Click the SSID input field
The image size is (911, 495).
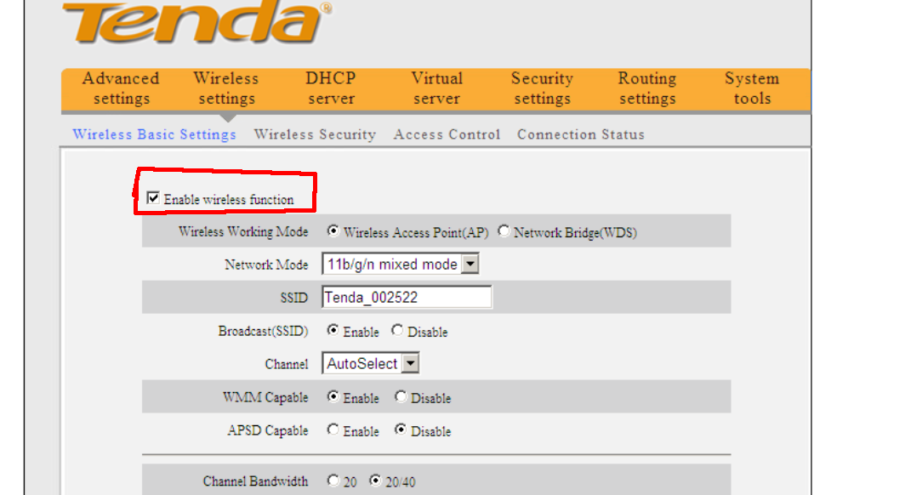(407, 298)
